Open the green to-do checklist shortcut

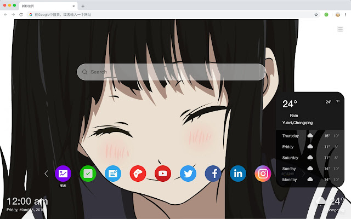click(x=88, y=174)
